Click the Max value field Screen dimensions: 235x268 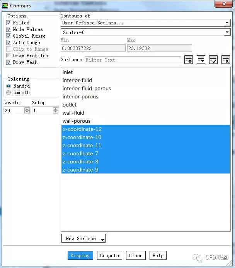coord(160,48)
